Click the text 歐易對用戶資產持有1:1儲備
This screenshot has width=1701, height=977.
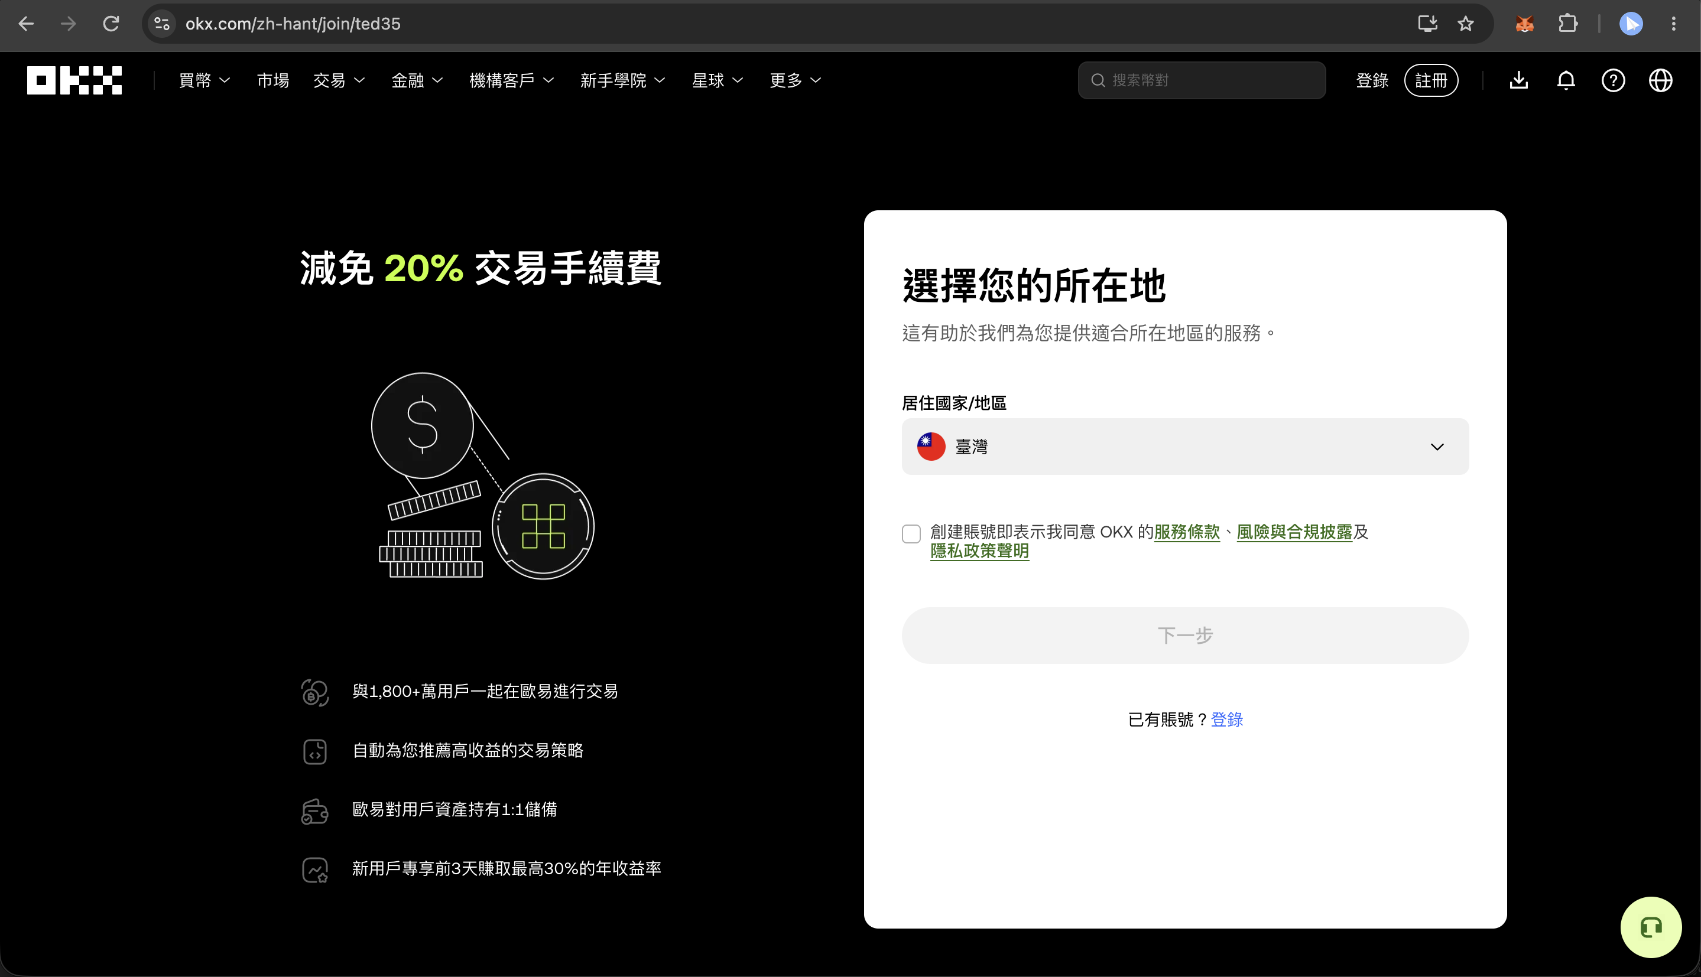pos(455,810)
